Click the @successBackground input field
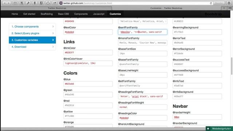 (197, 75)
